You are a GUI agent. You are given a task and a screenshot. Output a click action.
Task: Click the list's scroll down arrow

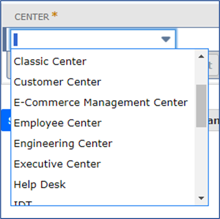click(201, 198)
